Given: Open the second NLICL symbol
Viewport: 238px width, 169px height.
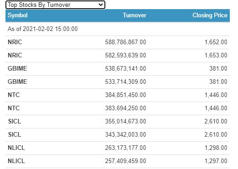Looking at the screenshot, I should pos(16,161).
